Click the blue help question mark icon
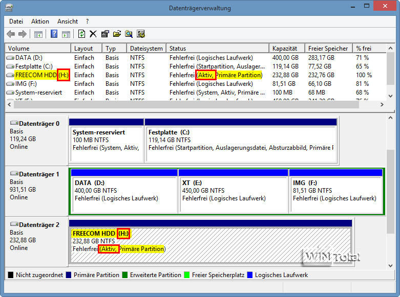The width and height of the screenshot is (400, 297). point(54,34)
